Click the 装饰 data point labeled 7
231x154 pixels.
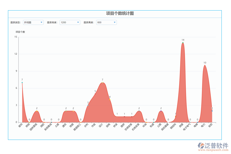[22, 83]
